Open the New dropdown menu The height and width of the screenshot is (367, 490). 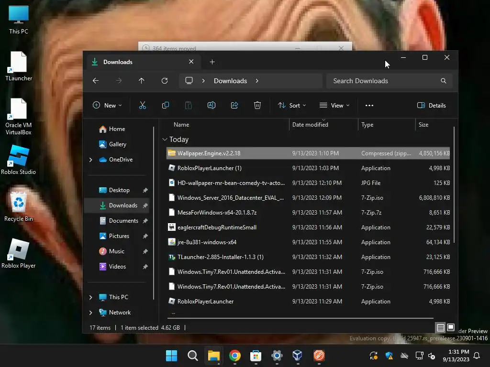click(107, 106)
